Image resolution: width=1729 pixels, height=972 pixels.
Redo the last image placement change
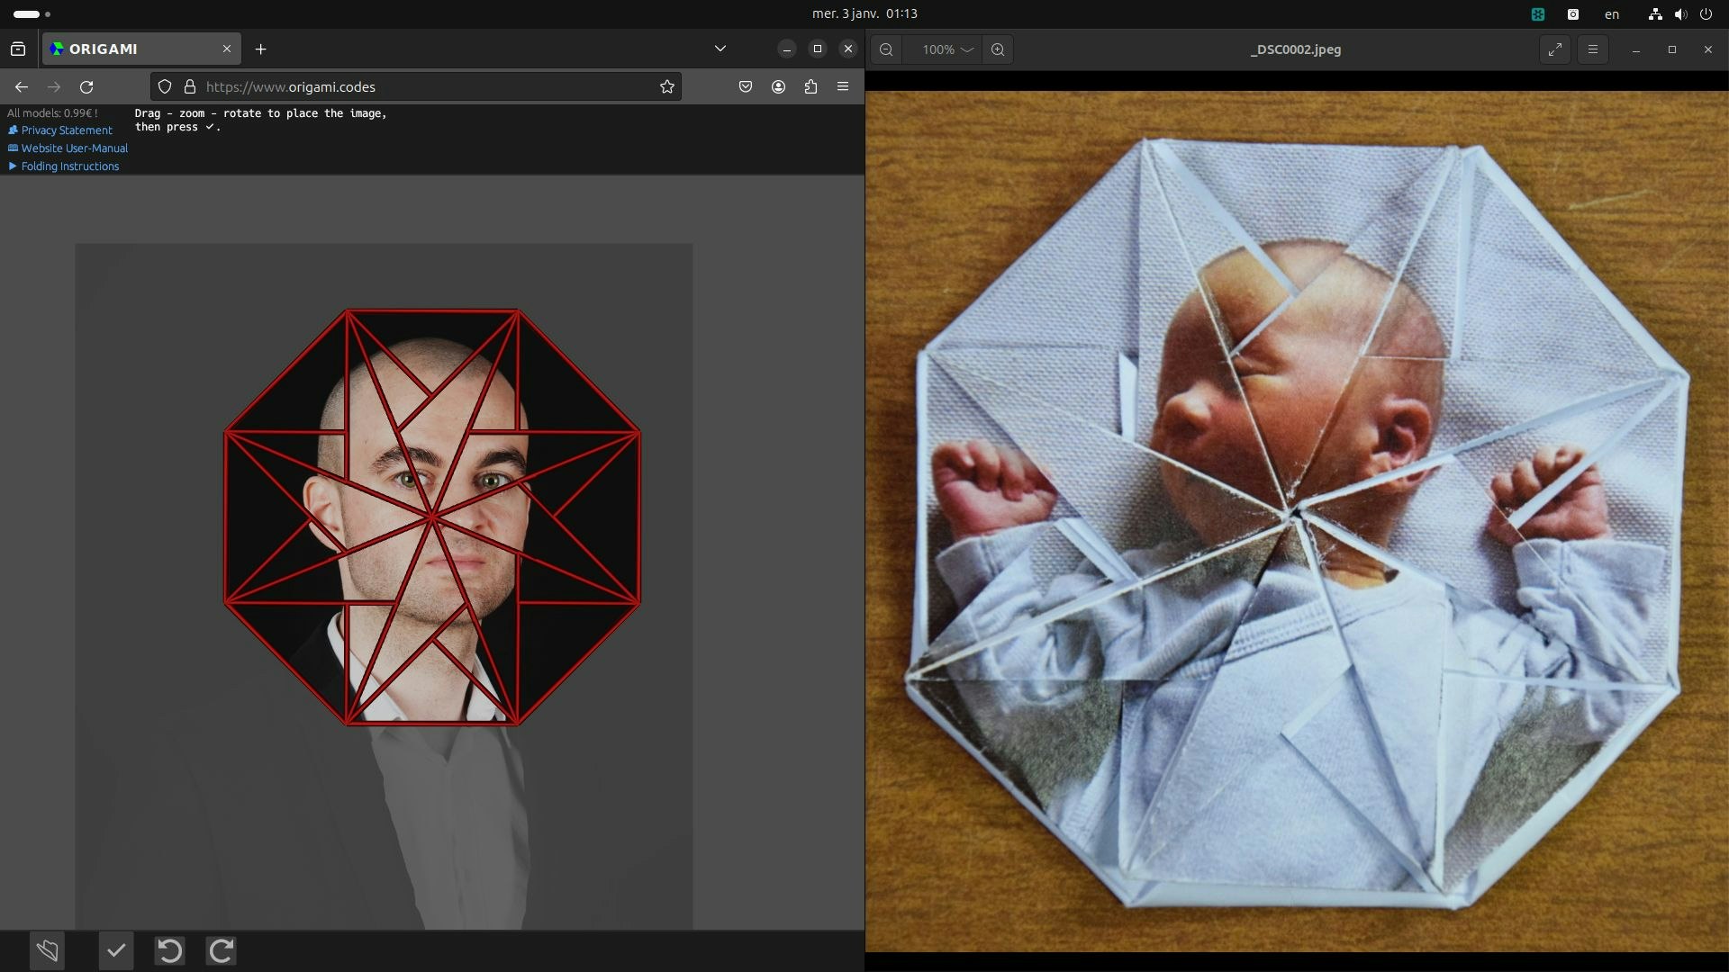221,950
